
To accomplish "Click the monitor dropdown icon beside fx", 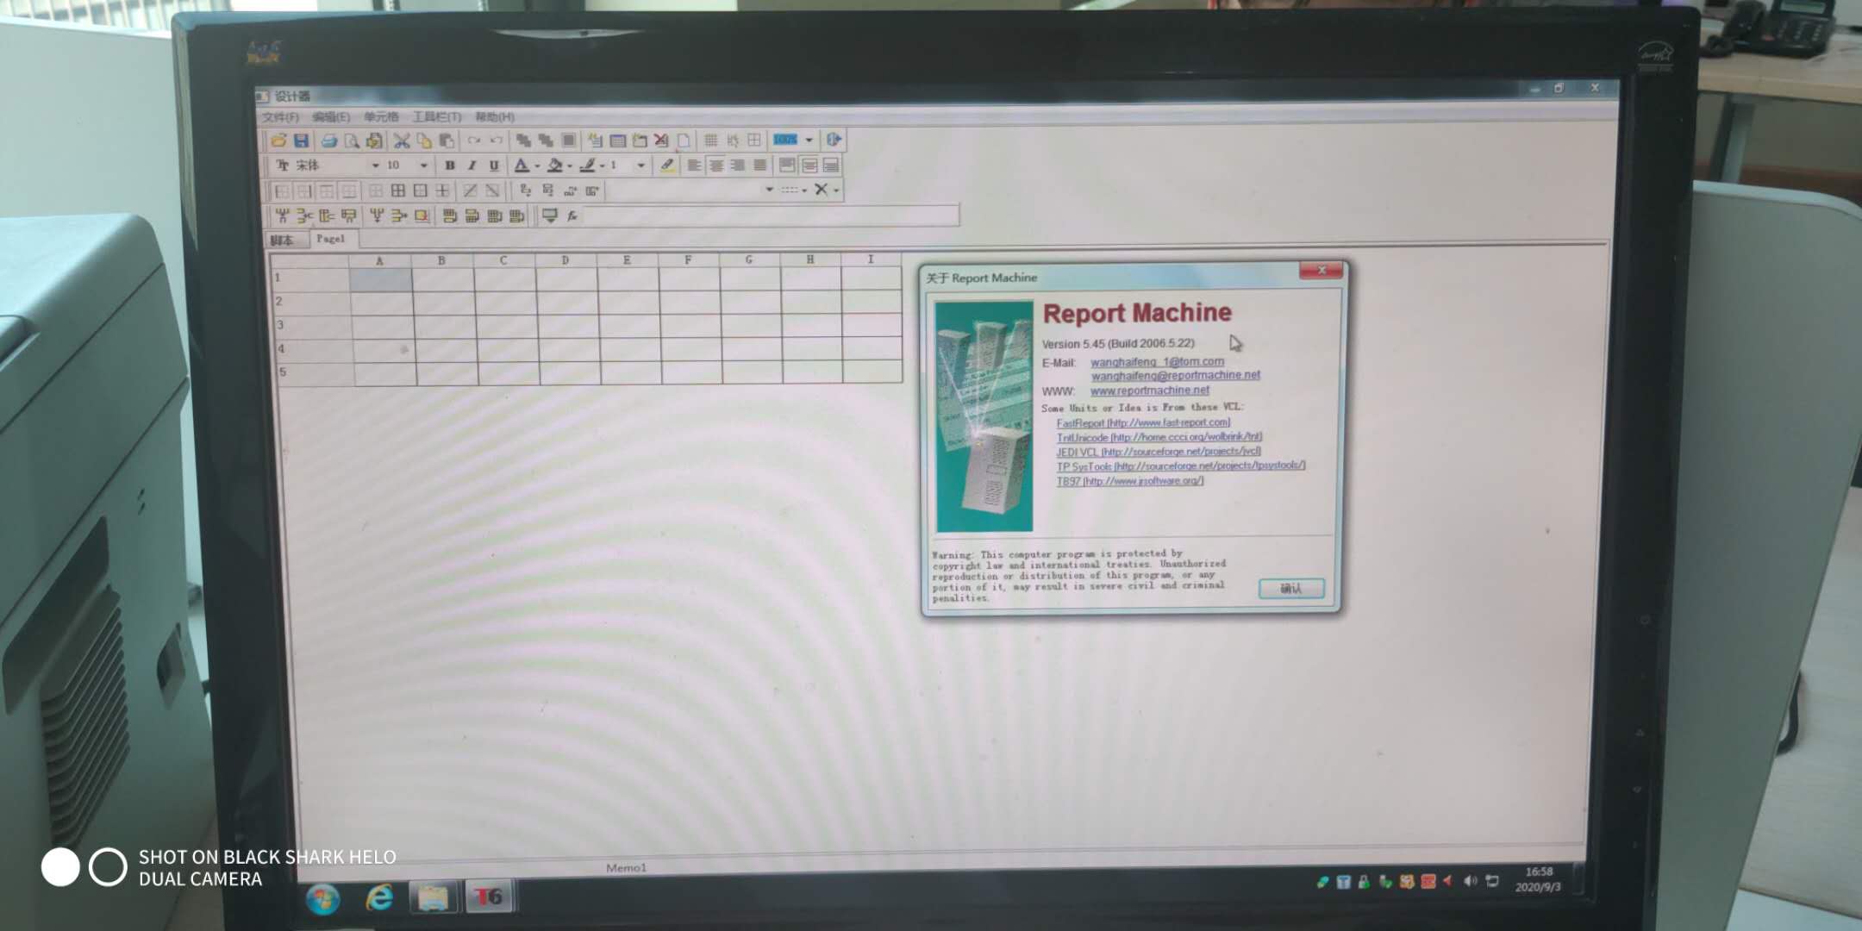I will pyautogui.click(x=549, y=216).
